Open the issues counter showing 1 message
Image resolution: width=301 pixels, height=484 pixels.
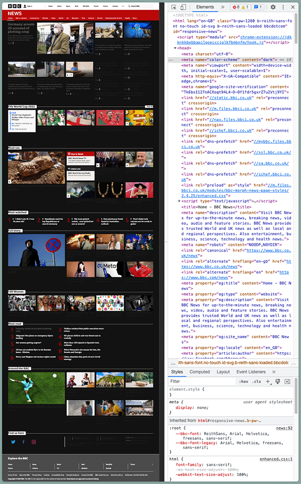(x=258, y=7)
